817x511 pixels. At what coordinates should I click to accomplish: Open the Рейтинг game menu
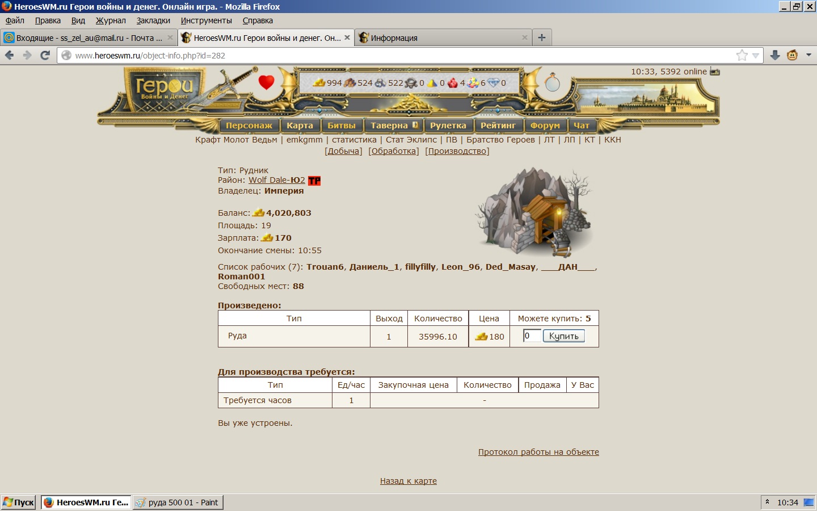pos(498,125)
